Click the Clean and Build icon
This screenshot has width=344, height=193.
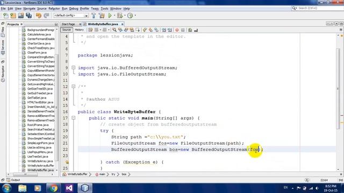(102, 16)
